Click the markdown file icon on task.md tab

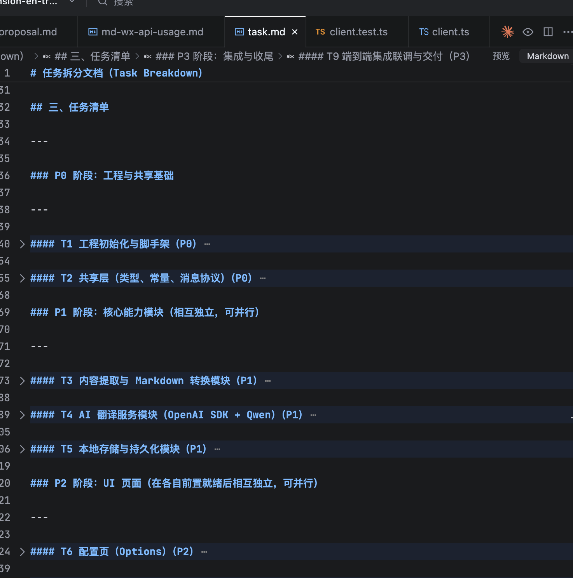(239, 32)
